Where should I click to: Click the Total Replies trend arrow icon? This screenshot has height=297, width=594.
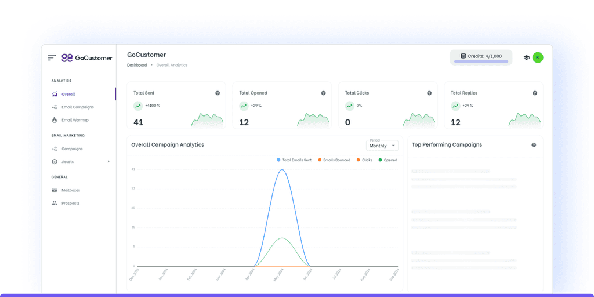click(x=455, y=106)
